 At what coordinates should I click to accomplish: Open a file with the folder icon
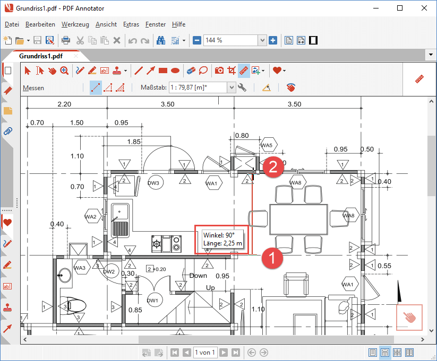pos(19,41)
